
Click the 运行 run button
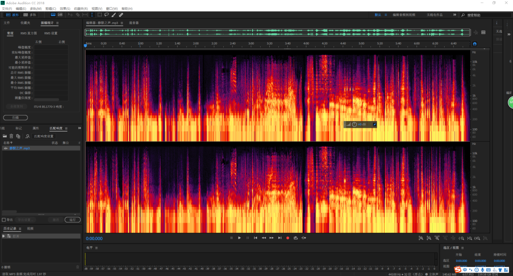click(x=72, y=220)
